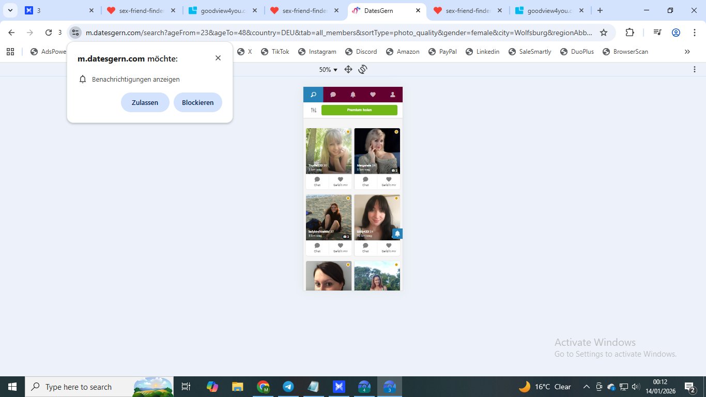This screenshot has height=397, width=706.
Task: Expand the tab search dropdown arrow
Action: (x=10, y=10)
